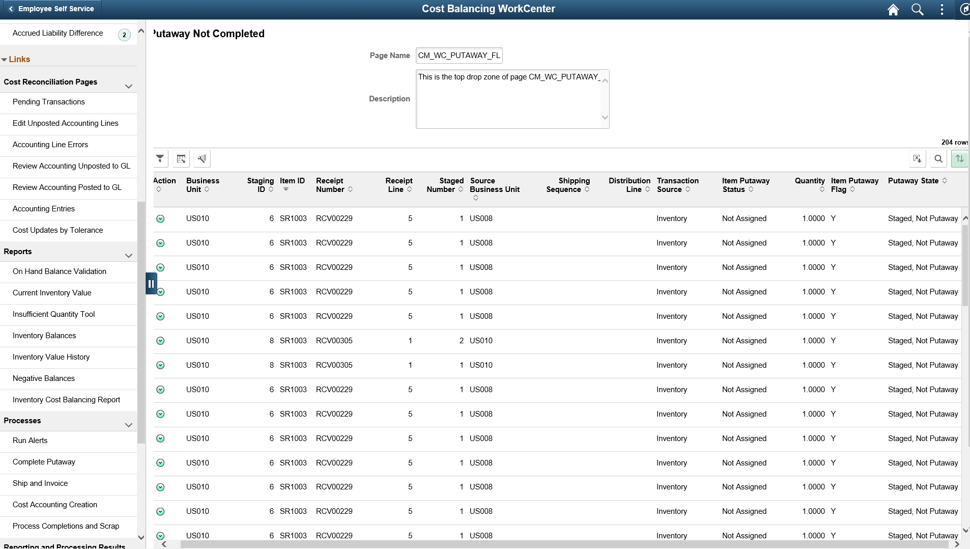Screen dimensions: 970x549
Task: Click the highlighted sort icon
Action: tap(960, 159)
